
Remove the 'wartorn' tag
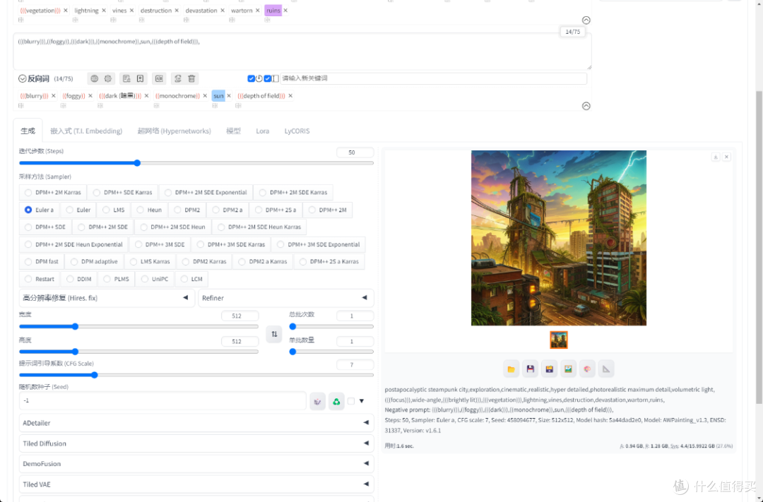[257, 10]
